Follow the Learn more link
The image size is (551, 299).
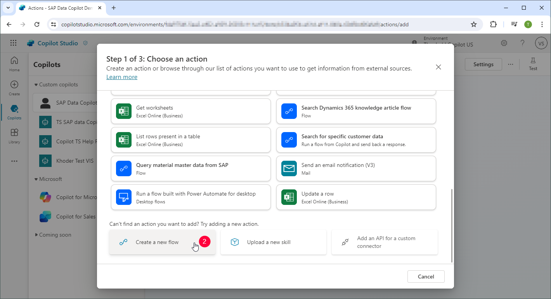(122, 77)
